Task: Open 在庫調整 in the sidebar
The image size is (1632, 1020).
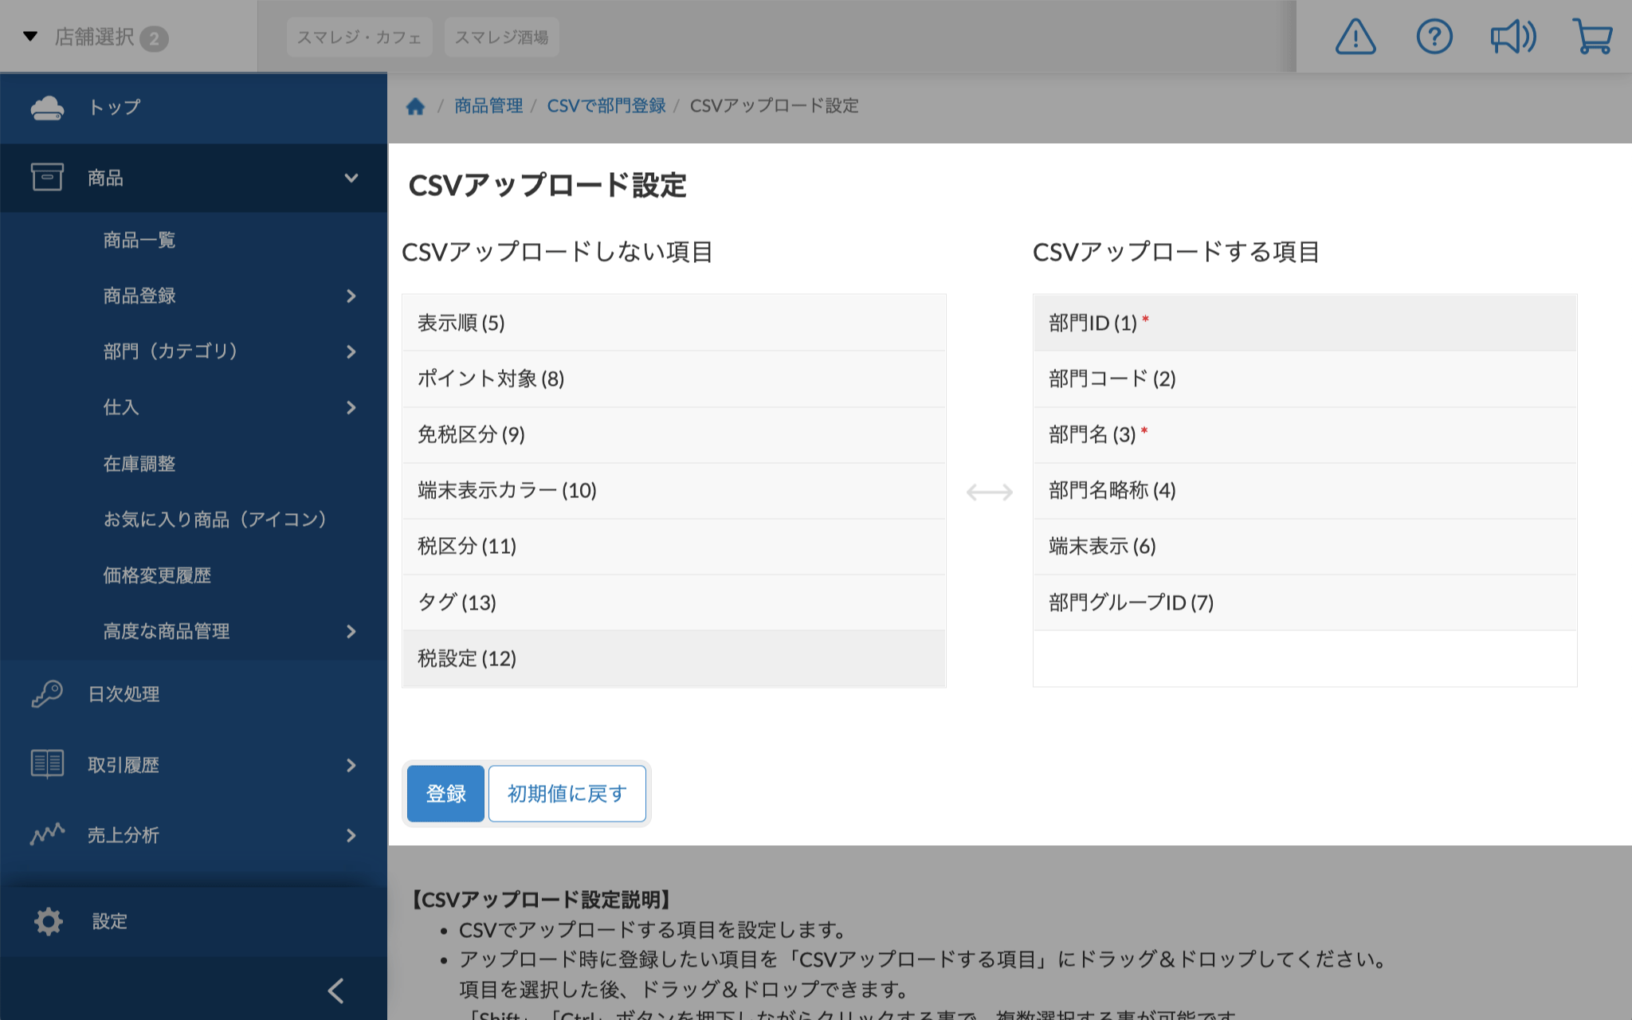Action: (139, 464)
